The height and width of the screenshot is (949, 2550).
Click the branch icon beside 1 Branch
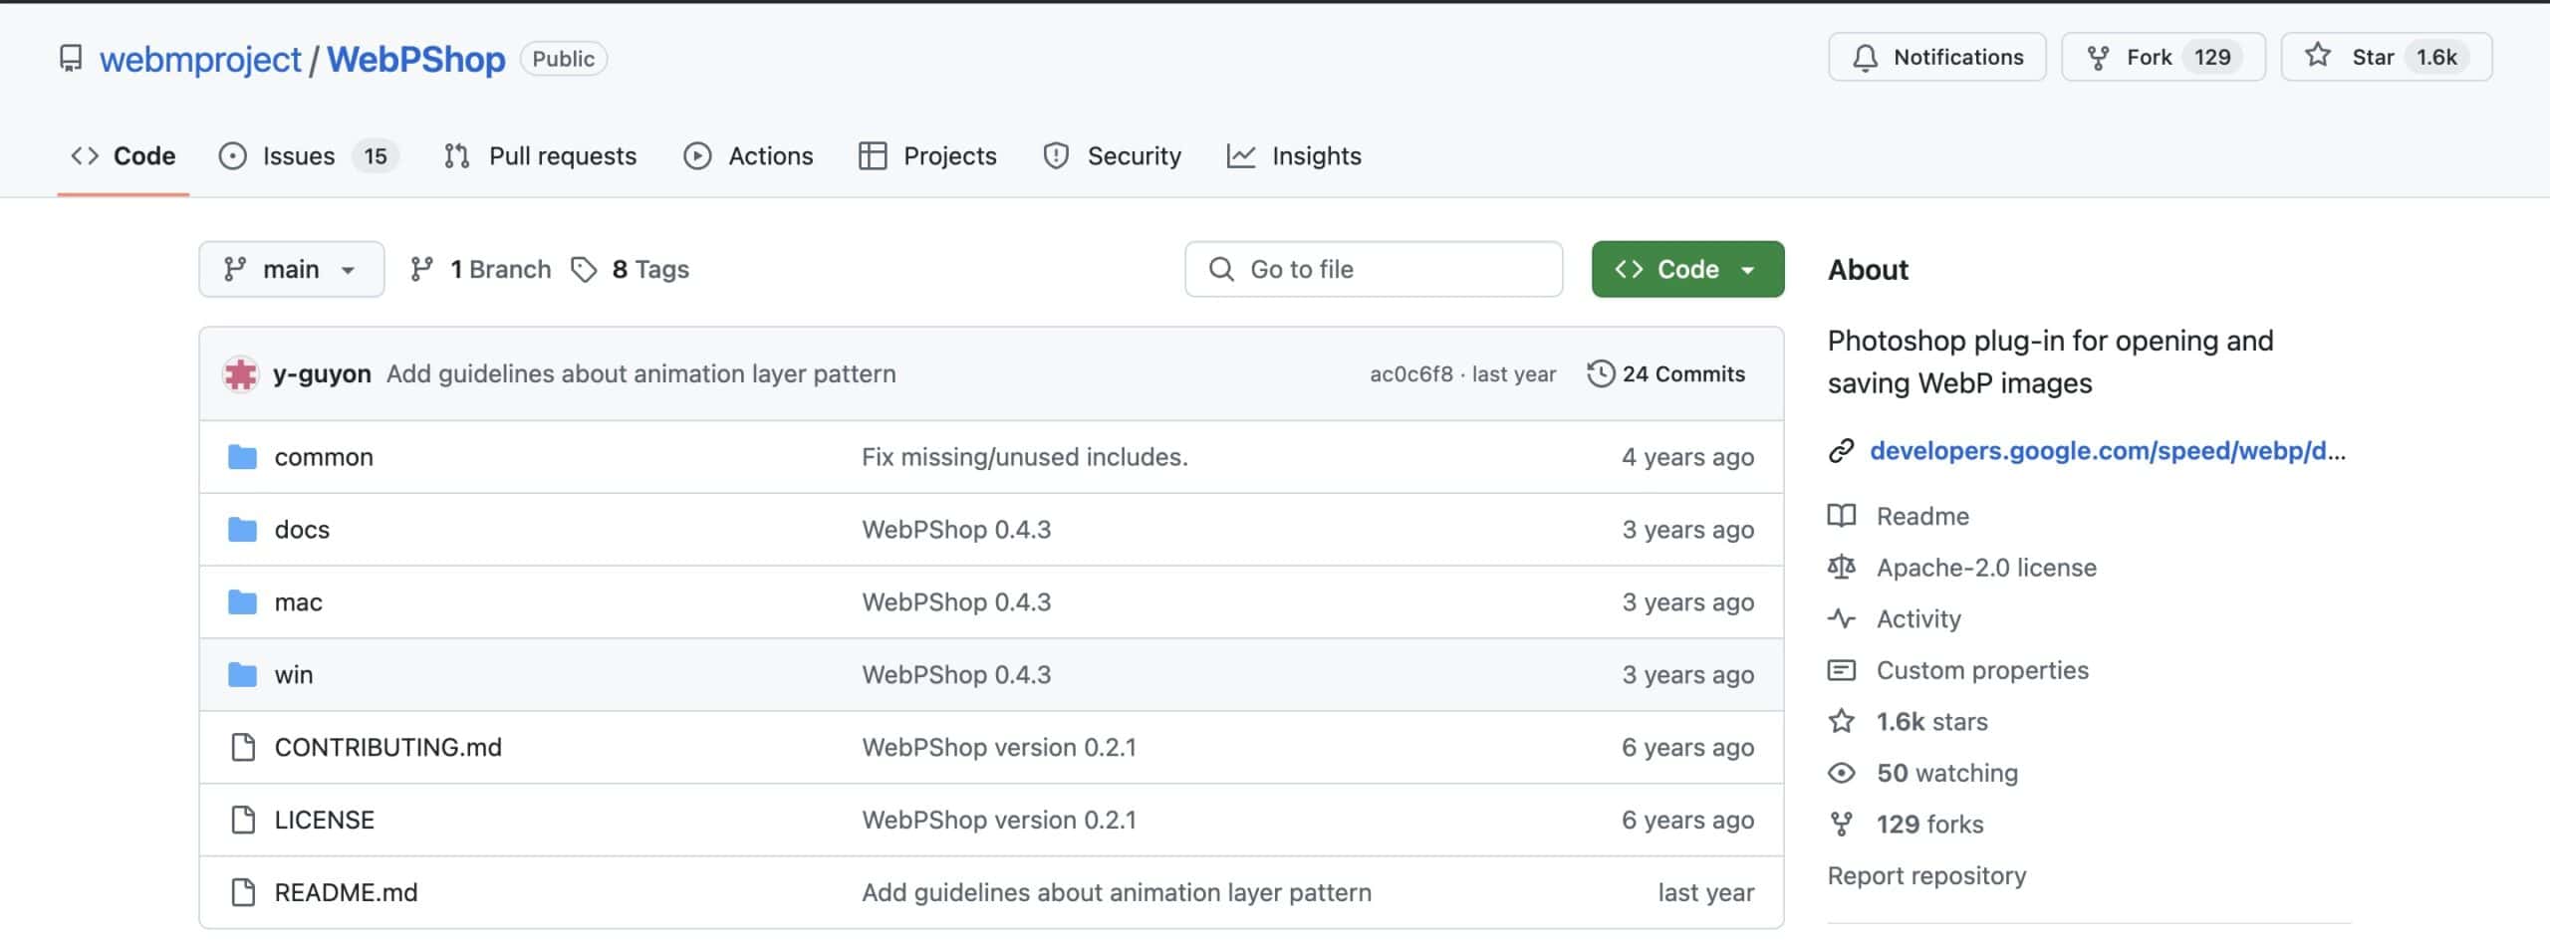tap(421, 270)
